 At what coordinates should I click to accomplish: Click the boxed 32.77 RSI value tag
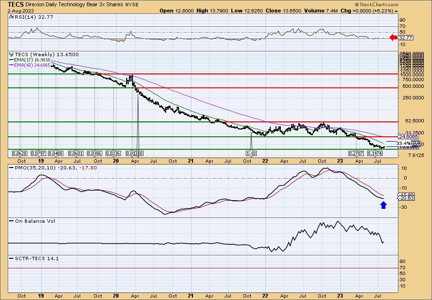point(406,38)
